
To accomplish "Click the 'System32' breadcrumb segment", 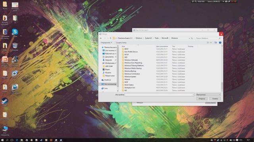I will (x=148, y=38).
